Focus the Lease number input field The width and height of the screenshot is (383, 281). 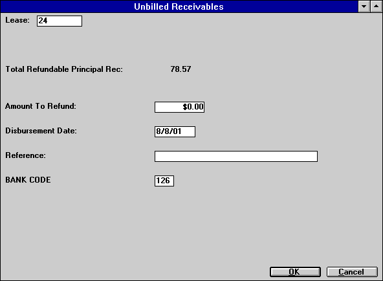point(60,21)
